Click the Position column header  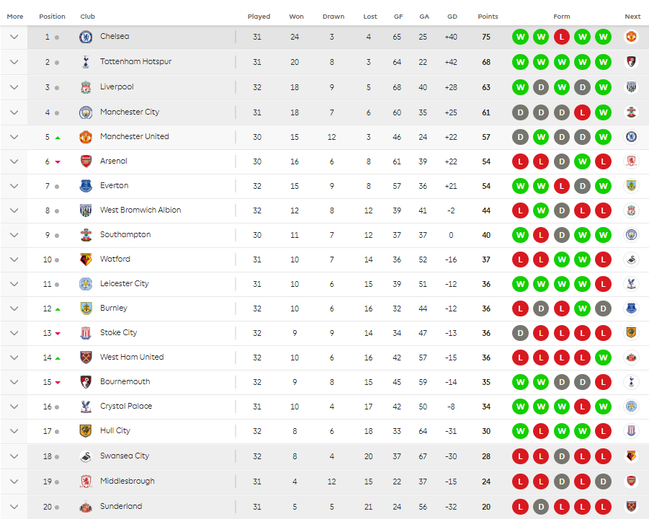52,17
